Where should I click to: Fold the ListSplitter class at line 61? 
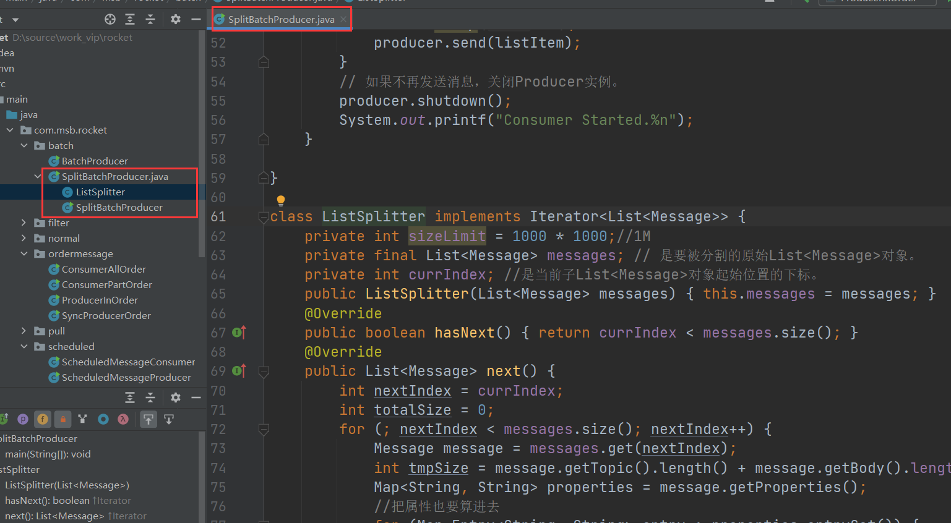(264, 216)
